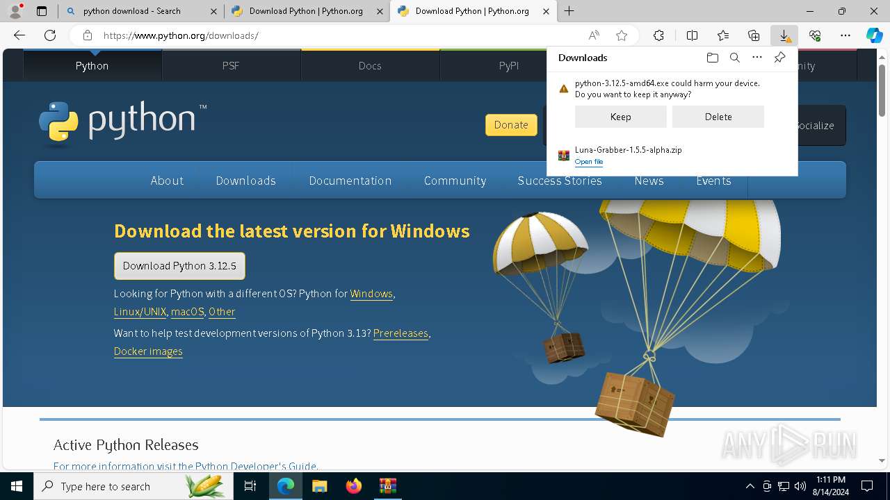Follow the Windows download link
This screenshot has width=890, height=500.
(x=371, y=294)
